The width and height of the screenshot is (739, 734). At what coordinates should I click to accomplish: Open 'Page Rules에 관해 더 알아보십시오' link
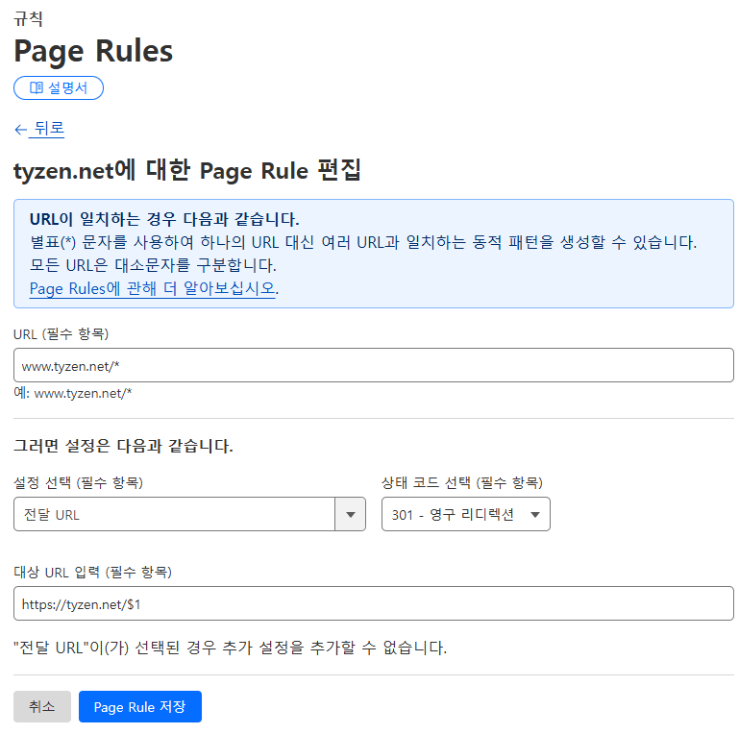(152, 288)
